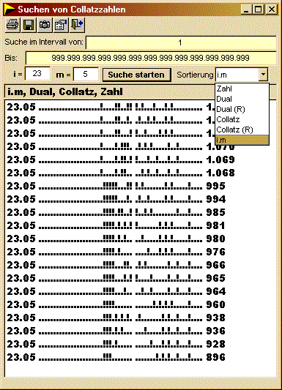Click the camera snapshot icon
The height and width of the screenshot is (390, 282).
click(45, 25)
